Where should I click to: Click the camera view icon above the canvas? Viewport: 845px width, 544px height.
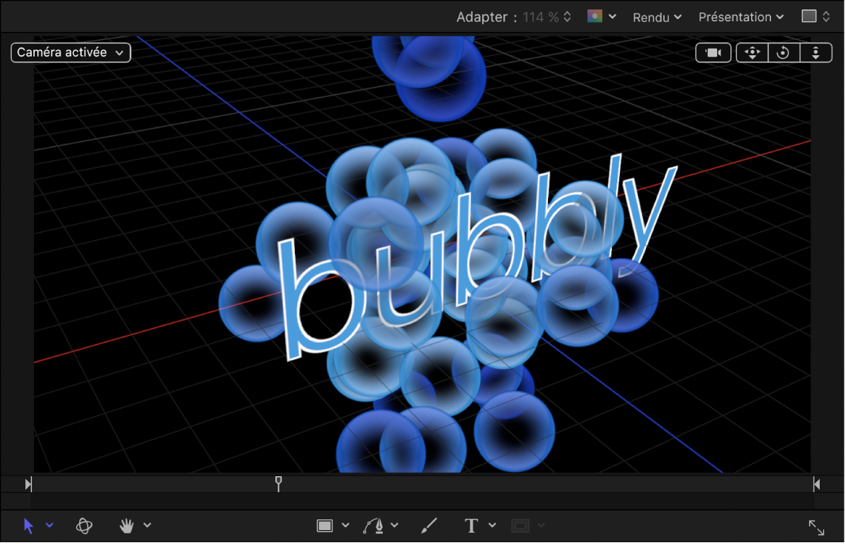713,52
